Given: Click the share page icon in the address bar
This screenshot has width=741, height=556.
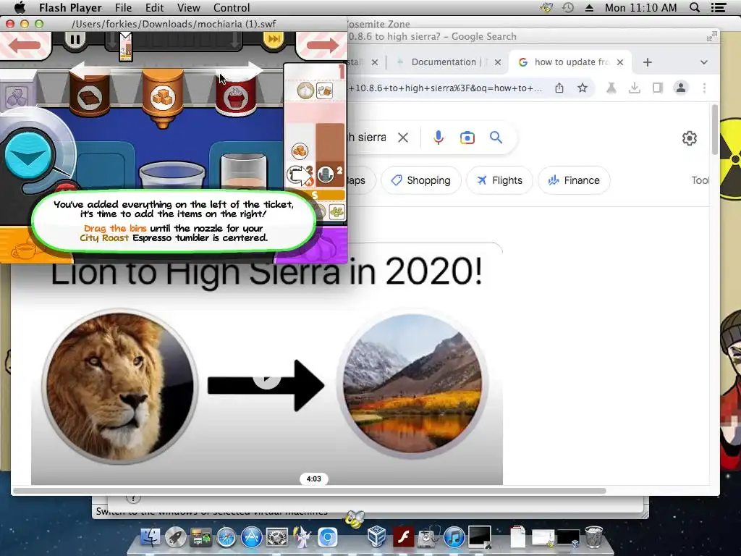Looking at the screenshot, I should click(x=559, y=88).
